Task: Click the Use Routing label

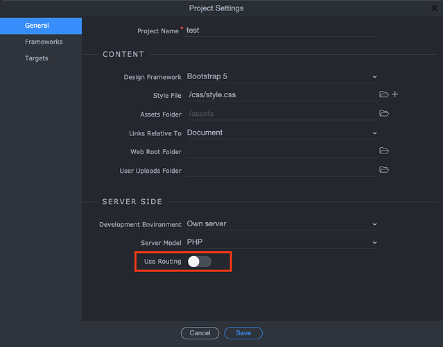Action: pos(163,262)
